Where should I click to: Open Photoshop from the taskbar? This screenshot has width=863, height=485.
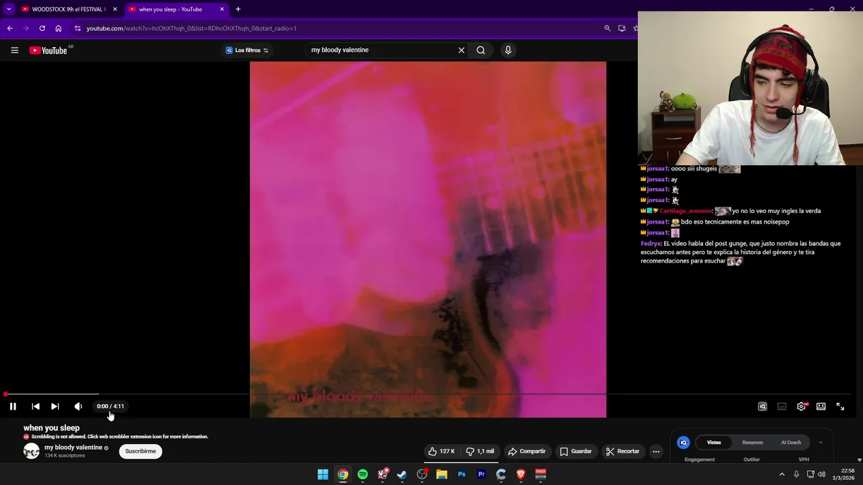coord(462,474)
